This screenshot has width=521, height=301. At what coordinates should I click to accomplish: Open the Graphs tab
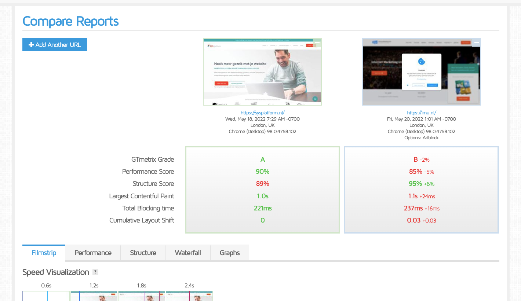click(x=230, y=253)
